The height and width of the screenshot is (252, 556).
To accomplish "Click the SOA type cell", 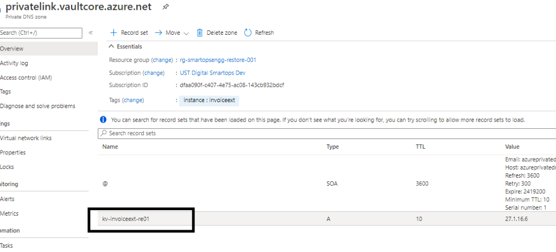I will click(332, 184).
